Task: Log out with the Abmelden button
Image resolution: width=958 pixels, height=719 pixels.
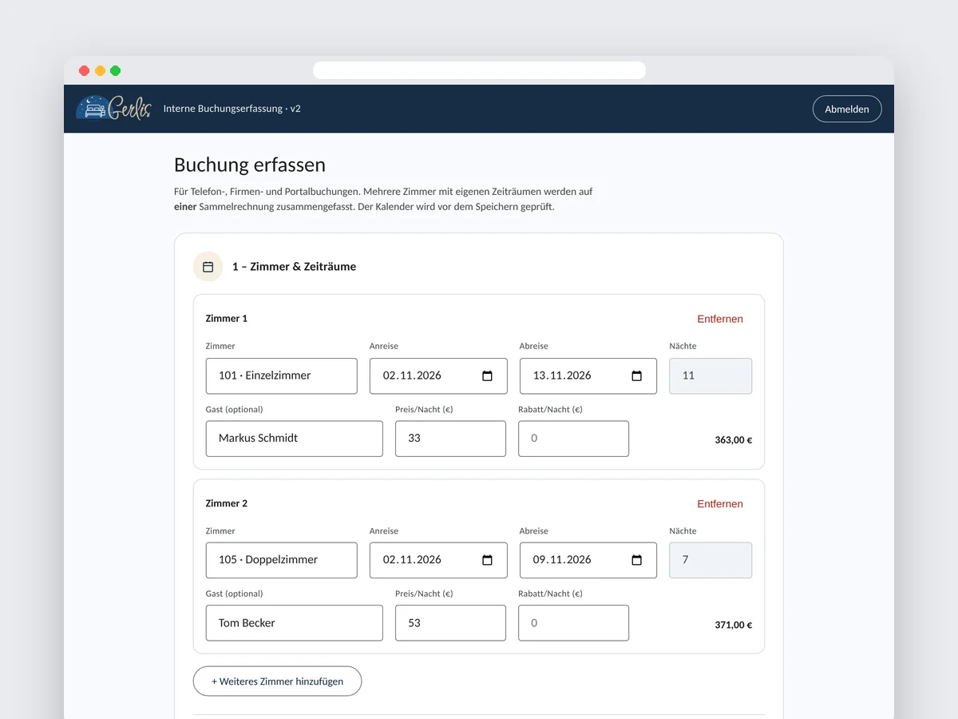Action: pyautogui.click(x=847, y=109)
